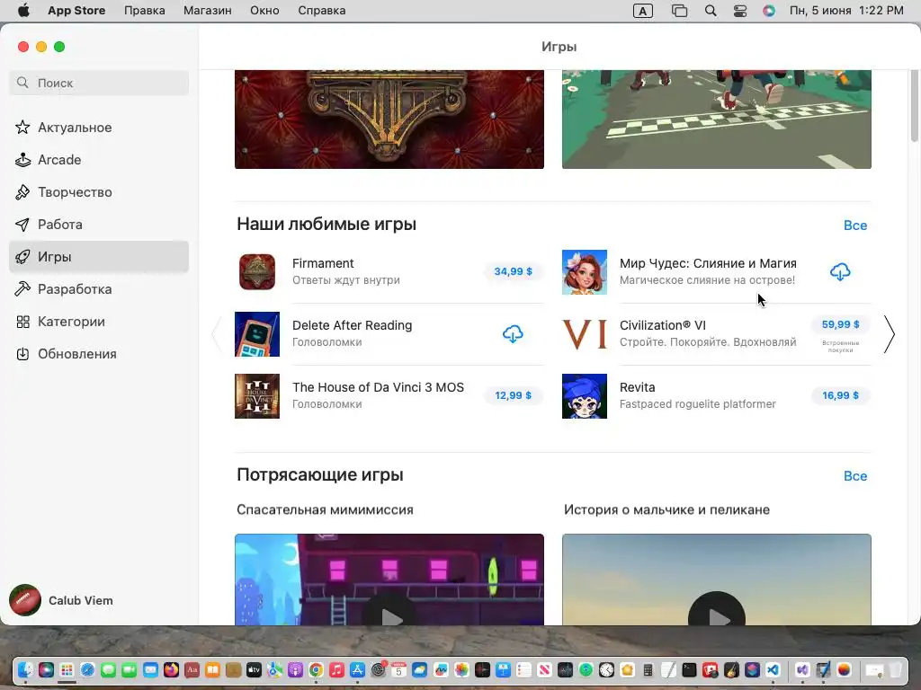
Task: Click the App Store icon in the Dock
Action: pyautogui.click(x=357, y=669)
